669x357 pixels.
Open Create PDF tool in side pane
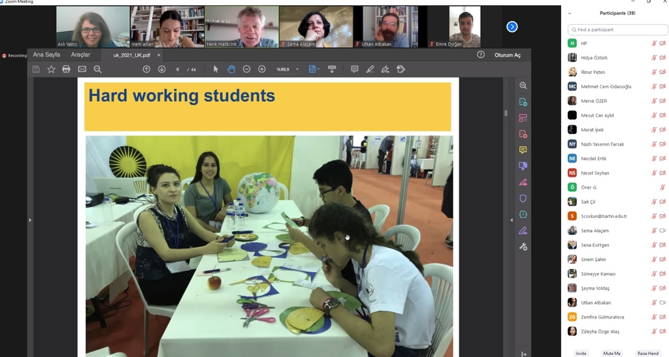(523, 134)
